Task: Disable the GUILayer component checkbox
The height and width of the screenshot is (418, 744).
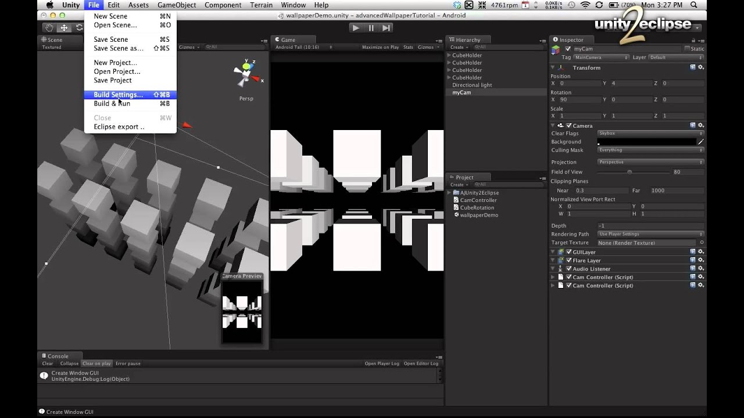Action: tap(569, 252)
